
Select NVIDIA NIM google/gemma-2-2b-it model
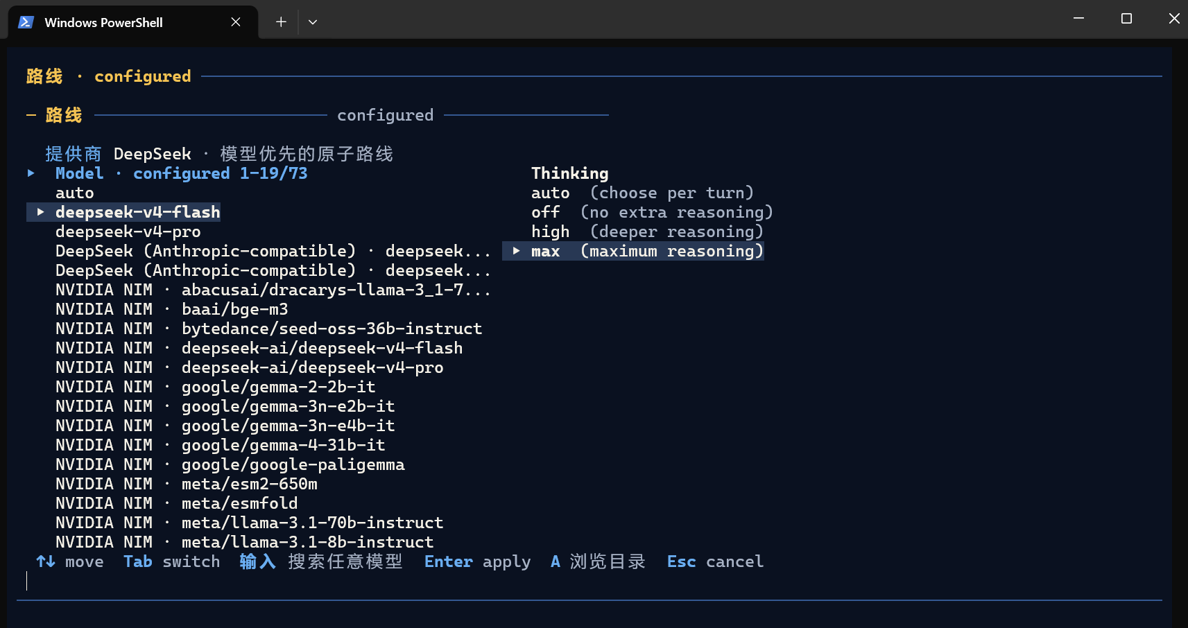point(215,387)
